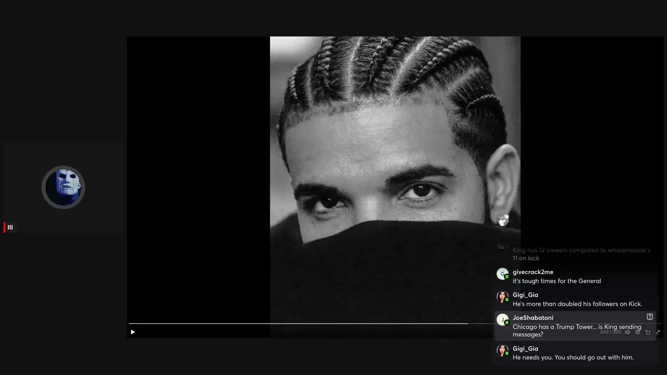The height and width of the screenshot is (375, 667).
Task: Click message "He's more than doubled his followers"
Action: 577,304
